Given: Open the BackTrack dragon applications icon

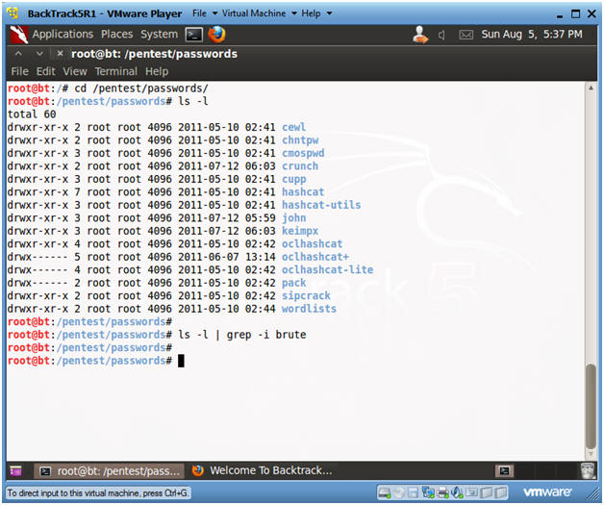Looking at the screenshot, I should click(x=18, y=35).
